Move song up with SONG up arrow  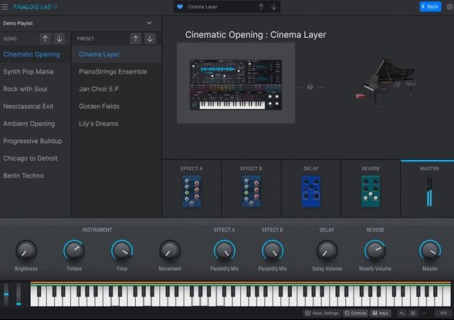[x=45, y=39]
